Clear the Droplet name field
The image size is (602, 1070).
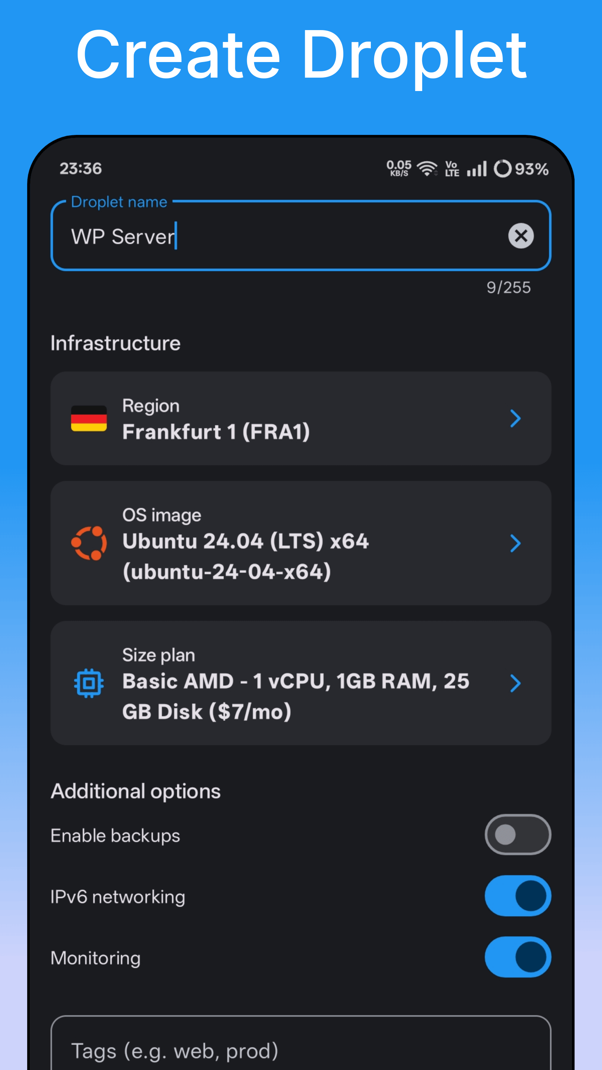click(521, 236)
